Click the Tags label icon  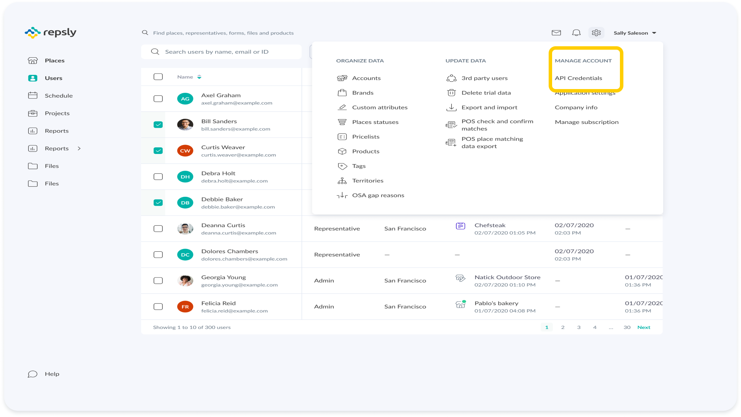click(x=342, y=166)
